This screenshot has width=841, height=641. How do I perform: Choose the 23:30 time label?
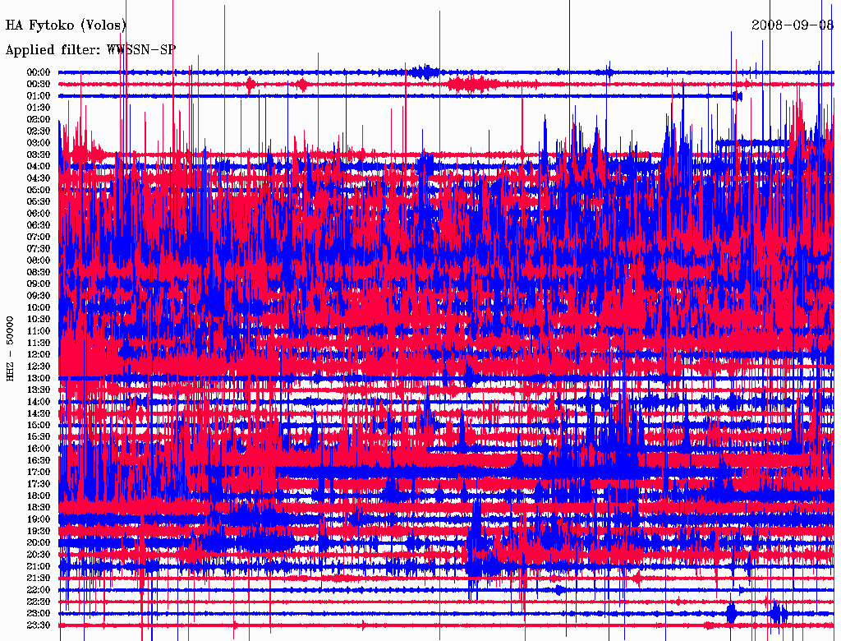click(x=39, y=625)
